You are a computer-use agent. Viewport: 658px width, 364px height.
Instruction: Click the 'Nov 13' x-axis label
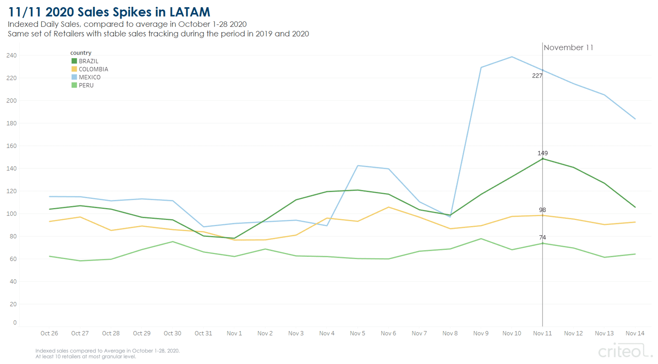(x=604, y=333)
